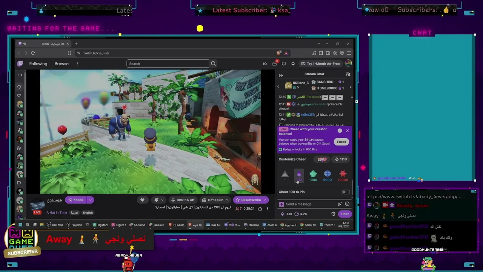Bookmark this page icon

[x=69, y=53]
